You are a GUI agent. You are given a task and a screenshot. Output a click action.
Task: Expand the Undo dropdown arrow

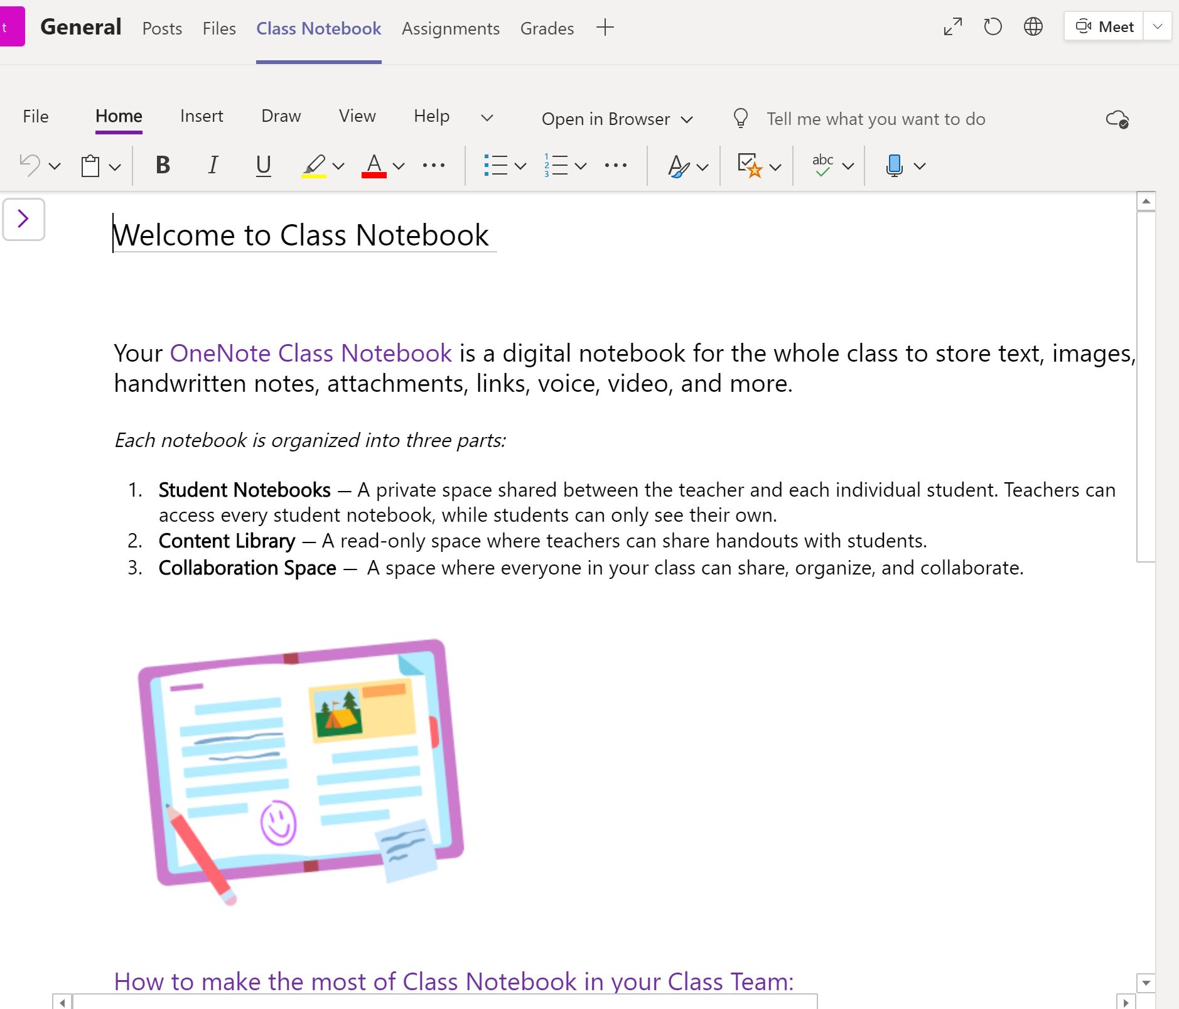coord(55,166)
